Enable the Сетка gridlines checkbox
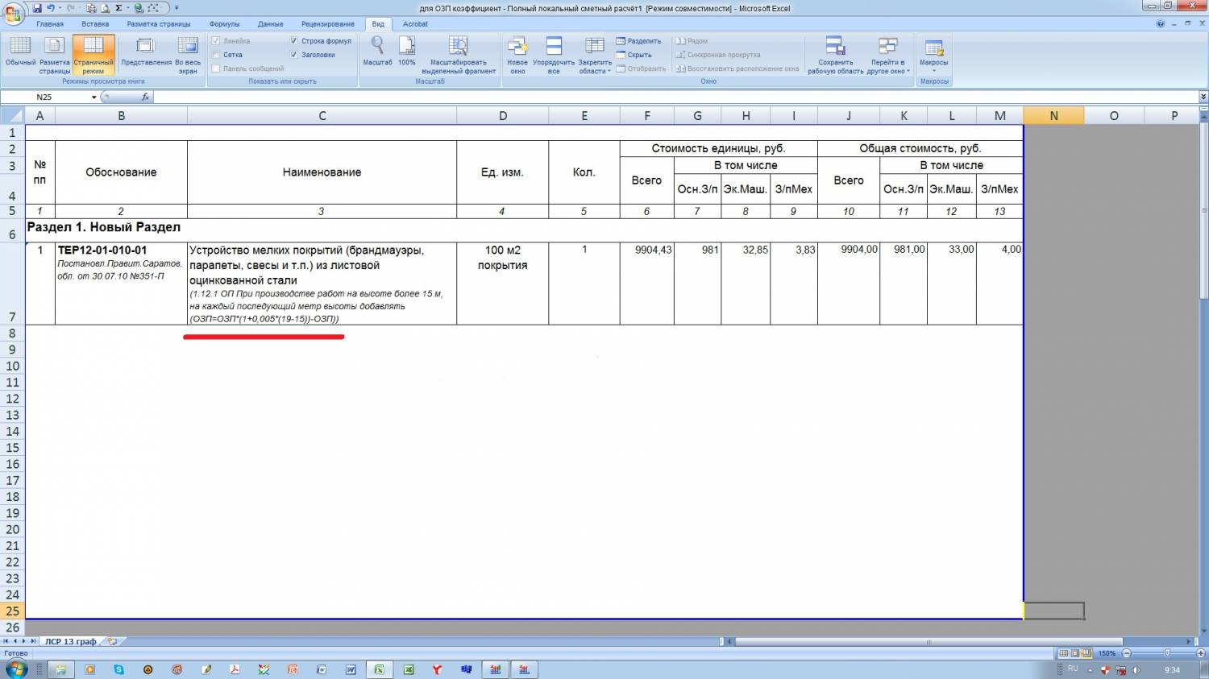This screenshot has width=1209, height=679. (216, 55)
